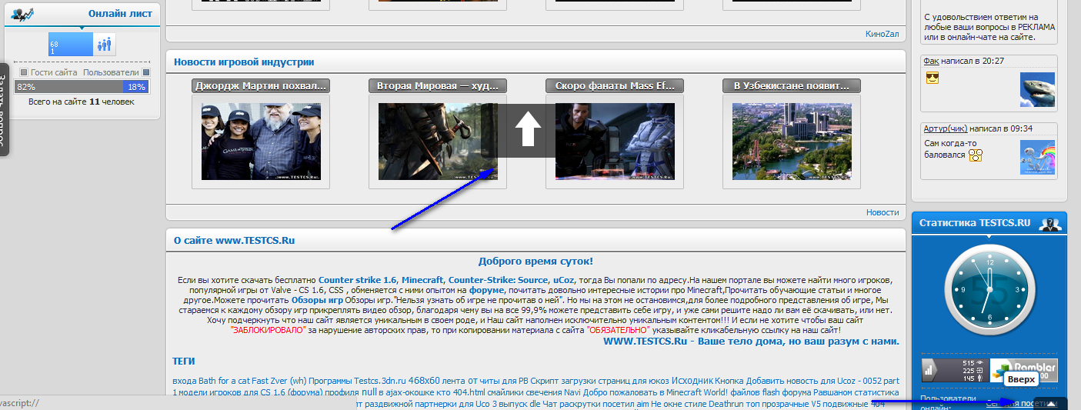
Task: Click the Онлайн лист users chart icon
Action: pyautogui.click(x=22, y=13)
